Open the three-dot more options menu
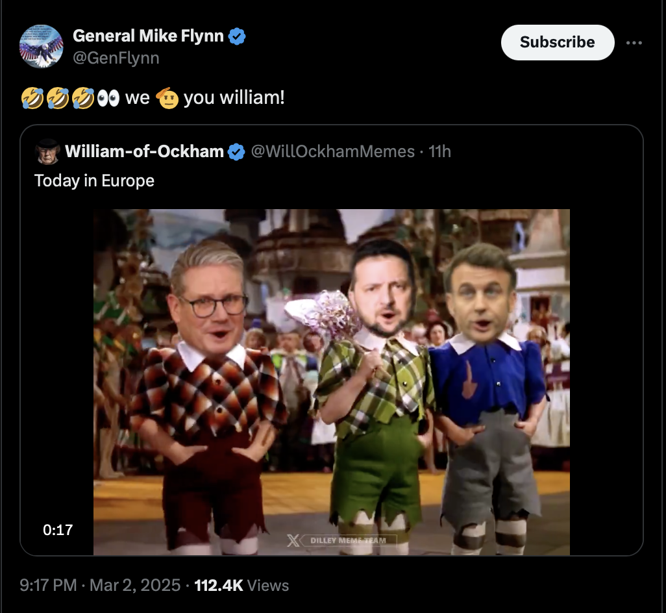Viewport: 666px width, 613px height. tap(634, 42)
